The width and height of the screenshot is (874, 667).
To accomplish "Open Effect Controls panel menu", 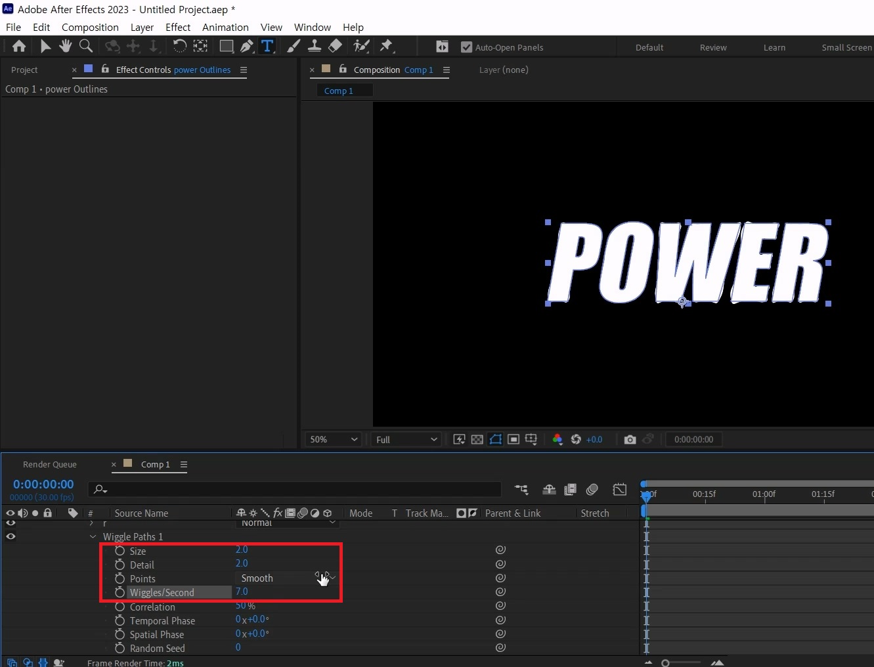I will click(244, 70).
